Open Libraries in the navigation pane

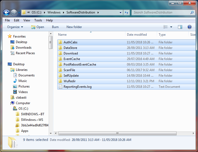click(19, 70)
